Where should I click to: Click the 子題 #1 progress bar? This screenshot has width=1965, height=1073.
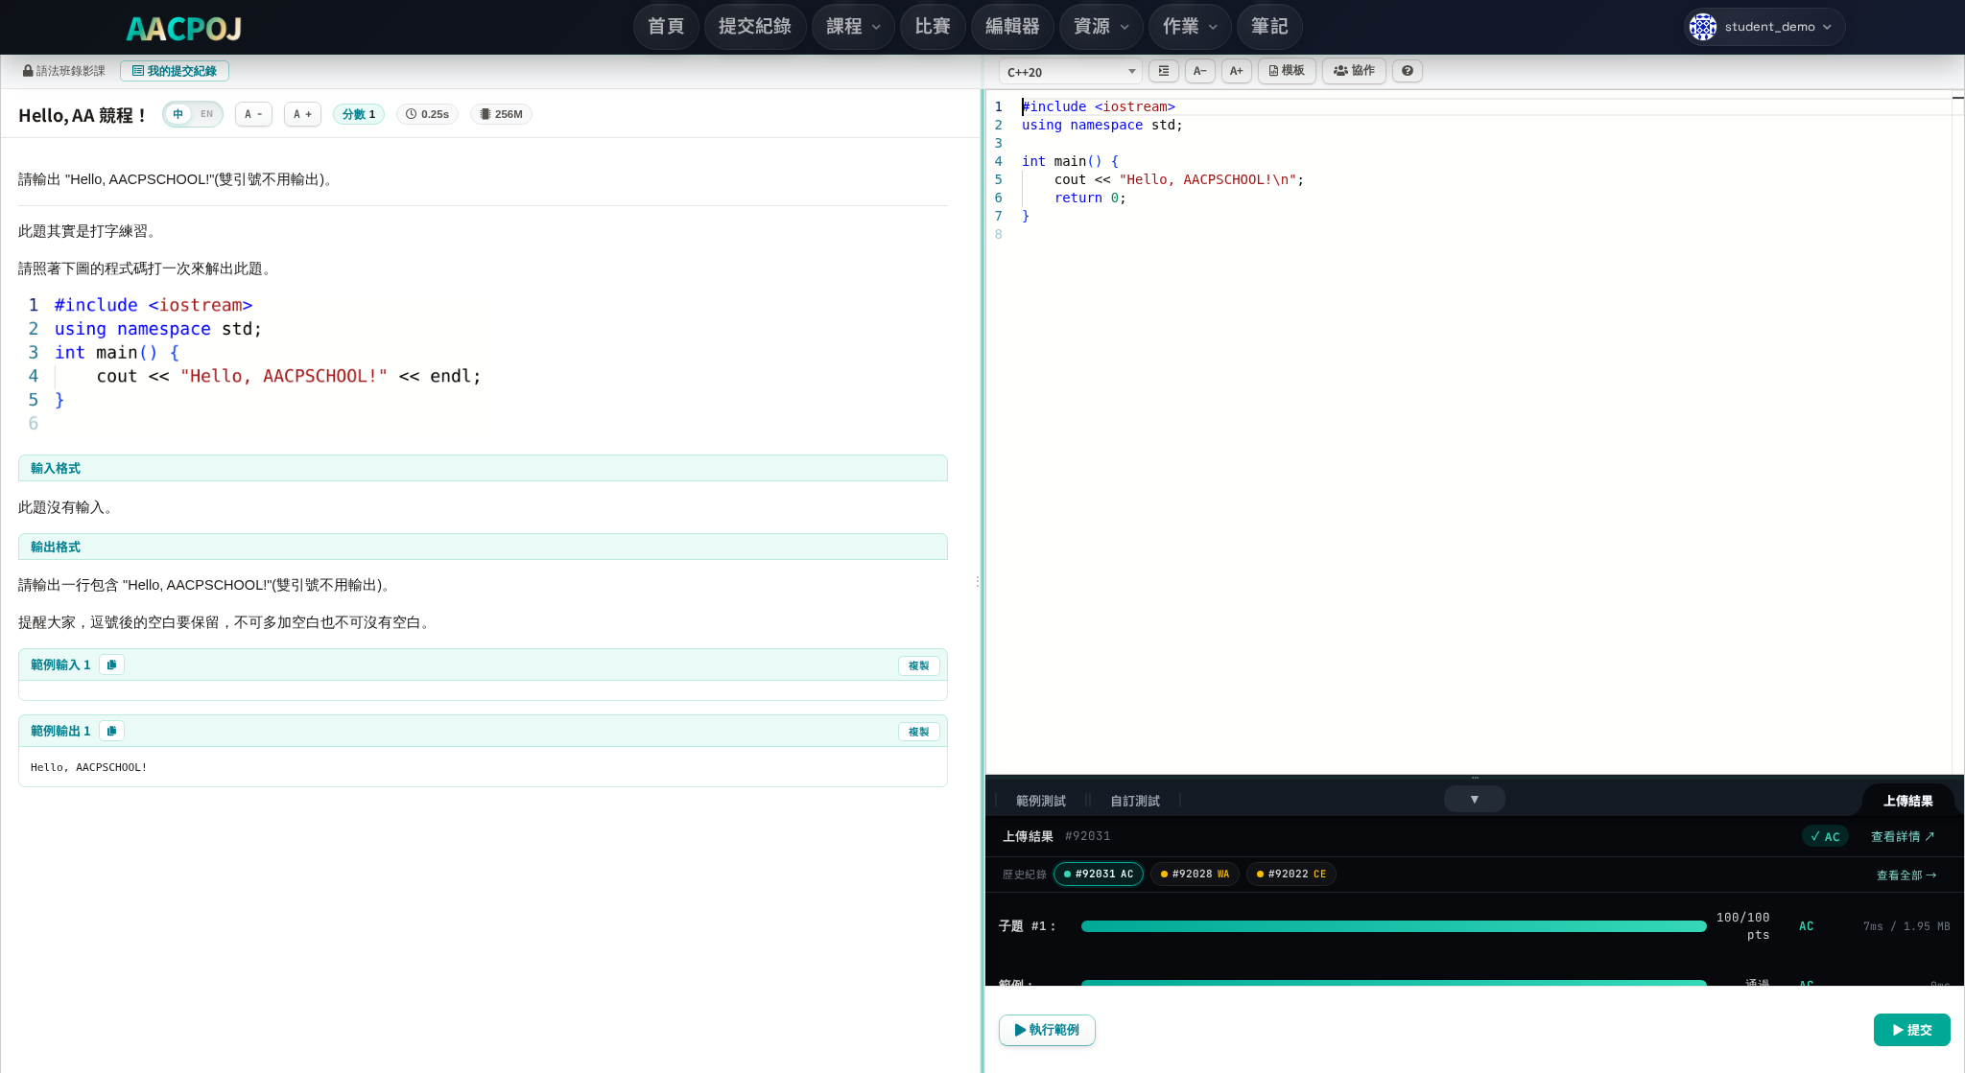pyautogui.click(x=1394, y=926)
